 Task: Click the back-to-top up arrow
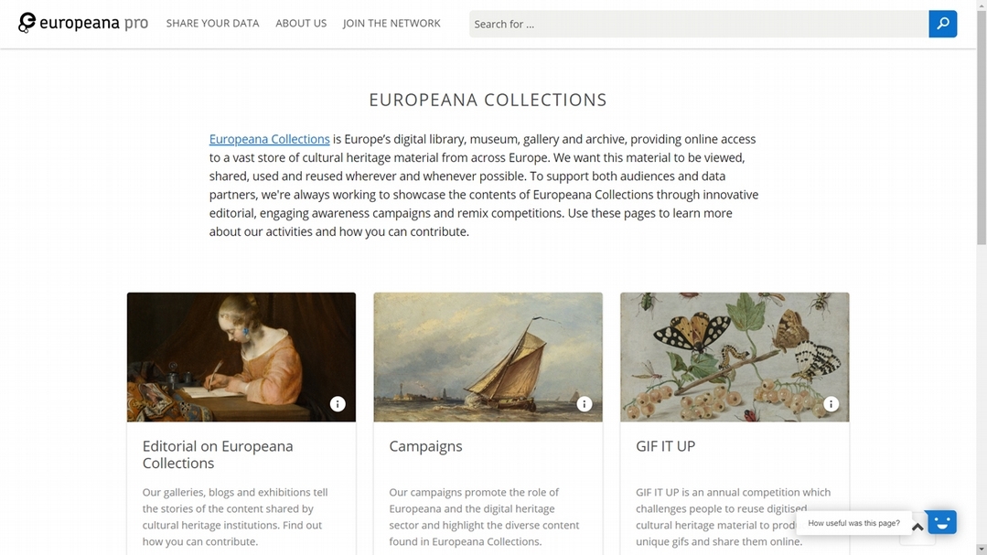pyautogui.click(x=917, y=528)
